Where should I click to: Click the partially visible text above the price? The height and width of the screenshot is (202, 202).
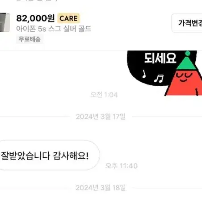[37, 0]
